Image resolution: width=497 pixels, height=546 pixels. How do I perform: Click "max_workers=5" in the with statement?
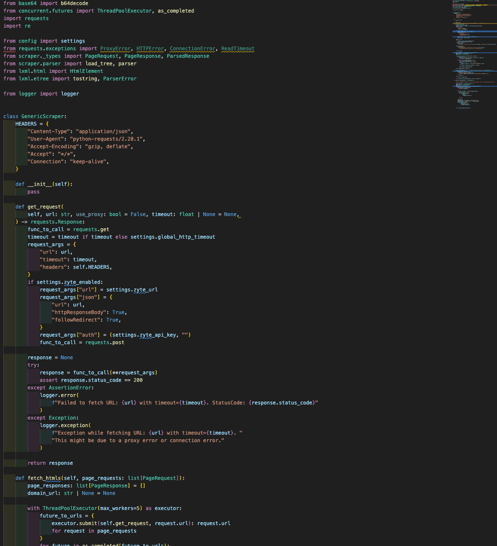(120, 508)
